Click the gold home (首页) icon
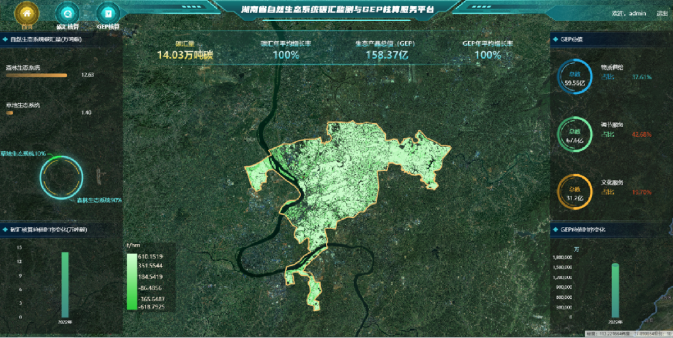The width and height of the screenshot is (673, 338). 27,12
